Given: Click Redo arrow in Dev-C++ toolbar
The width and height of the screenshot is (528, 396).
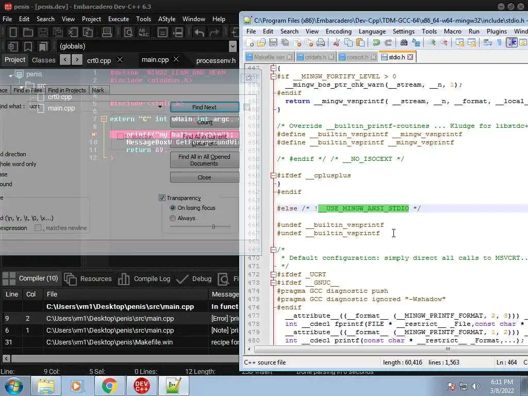Looking at the screenshot, I should pos(214,32).
